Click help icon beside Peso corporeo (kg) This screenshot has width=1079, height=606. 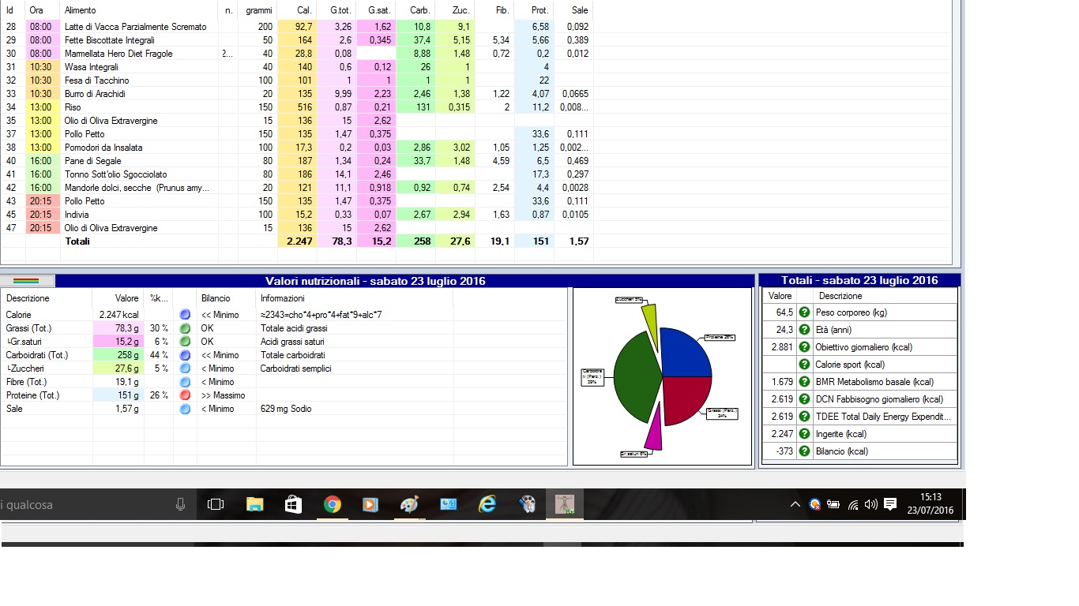click(x=805, y=312)
